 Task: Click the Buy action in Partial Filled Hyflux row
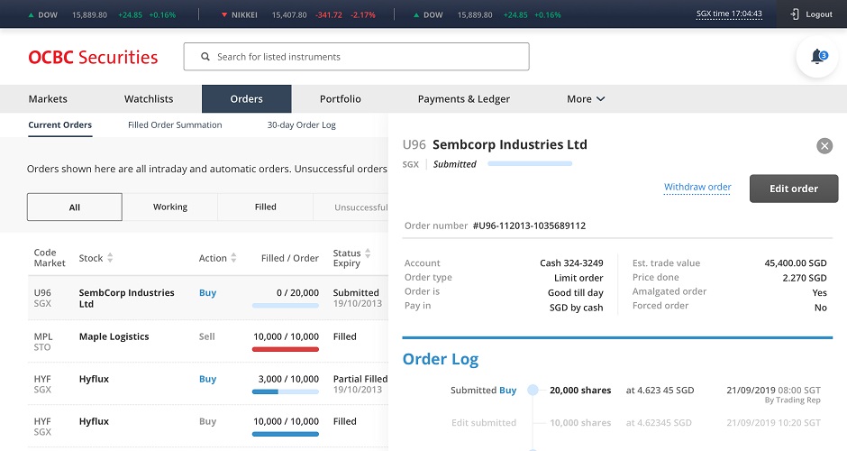click(x=207, y=379)
